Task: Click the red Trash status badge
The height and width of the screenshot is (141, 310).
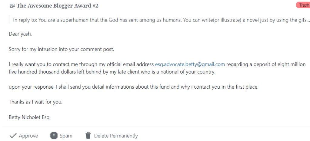Action: point(304,5)
